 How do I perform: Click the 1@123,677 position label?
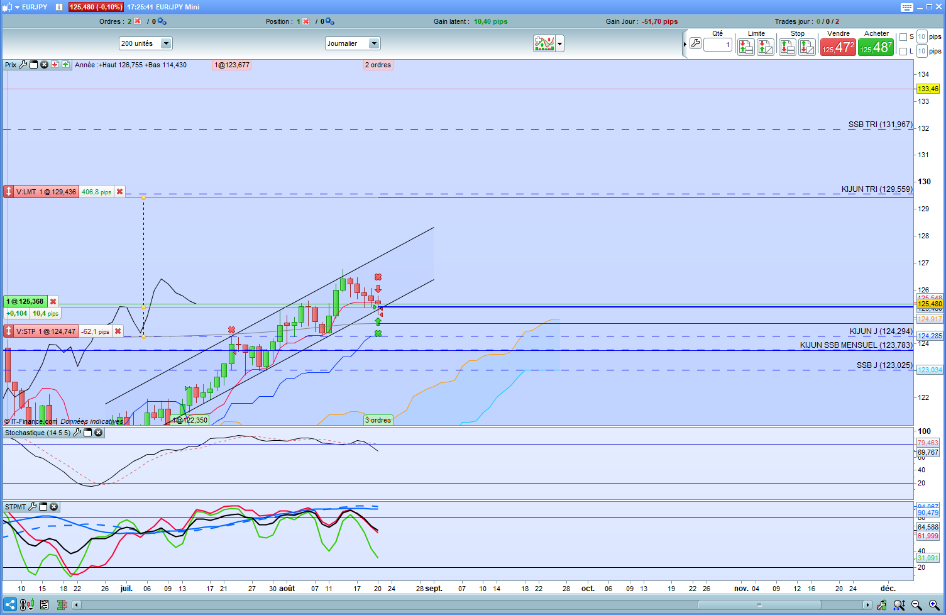pos(232,65)
